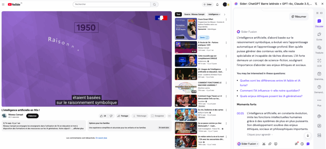Select the 'Source : Réseau Canopé' filter chip
This screenshot has height=149, width=326.
point(194,14)
